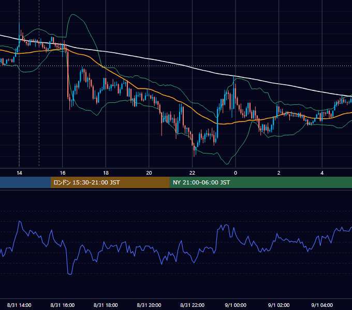Viewport: 352px width, 310px height.
Task: Click the hour label 16 on upper axis
Action: (x=63, y=173)
